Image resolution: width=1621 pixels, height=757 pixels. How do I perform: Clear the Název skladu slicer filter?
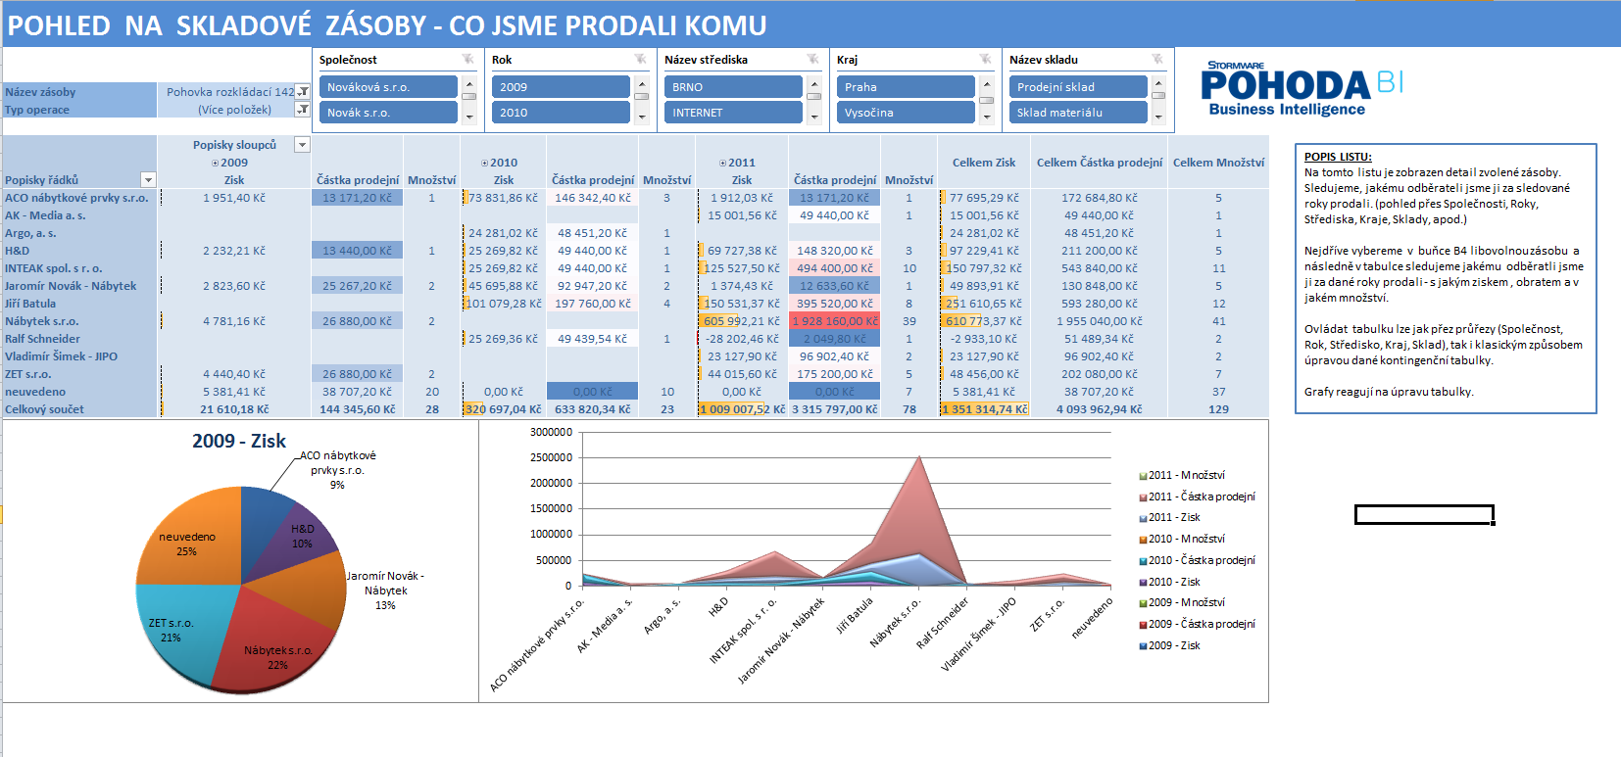click(1157, 60)
